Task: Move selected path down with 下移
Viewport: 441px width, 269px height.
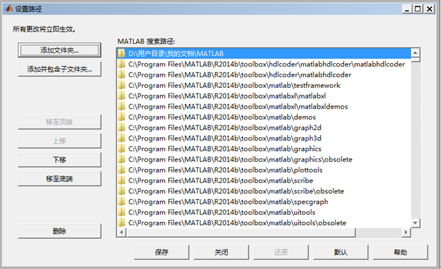Action: (x=60, y=160)
